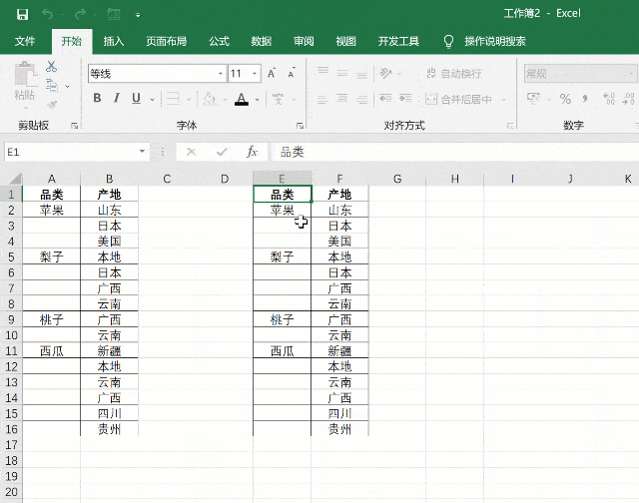
Task: Open the Underline style dropdown arrow
Action: [x=153, y=99]
